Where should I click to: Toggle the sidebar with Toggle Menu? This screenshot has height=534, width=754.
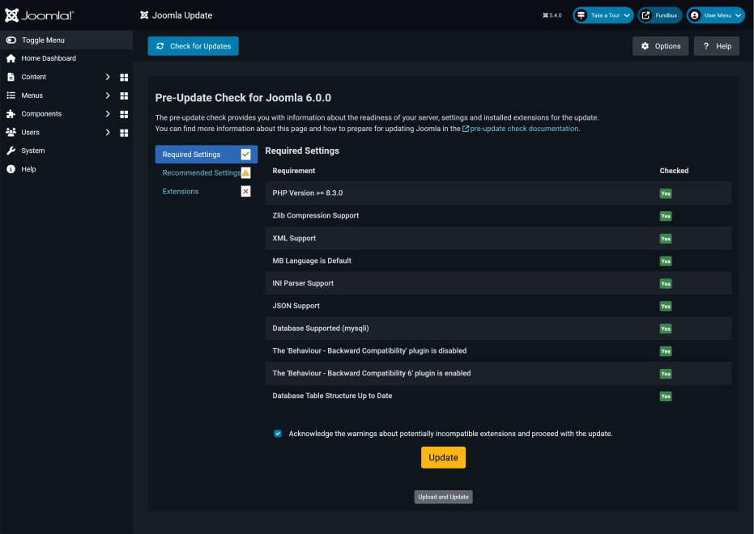coord(53,40)
